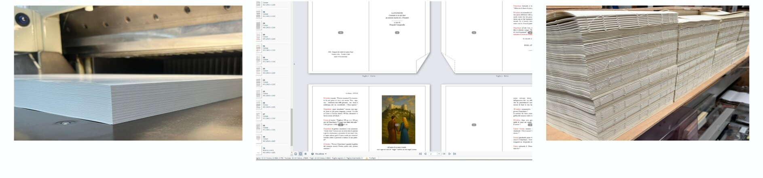Open the Visualizza dropdown menu
This screenshot has height=178, width=763.
pos(319,154)
